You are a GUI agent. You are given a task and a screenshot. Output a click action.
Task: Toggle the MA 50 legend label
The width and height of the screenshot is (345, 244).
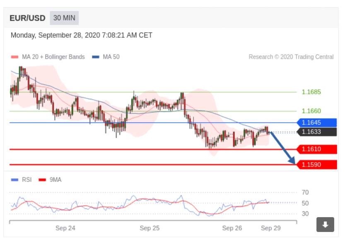coord(111,57)
